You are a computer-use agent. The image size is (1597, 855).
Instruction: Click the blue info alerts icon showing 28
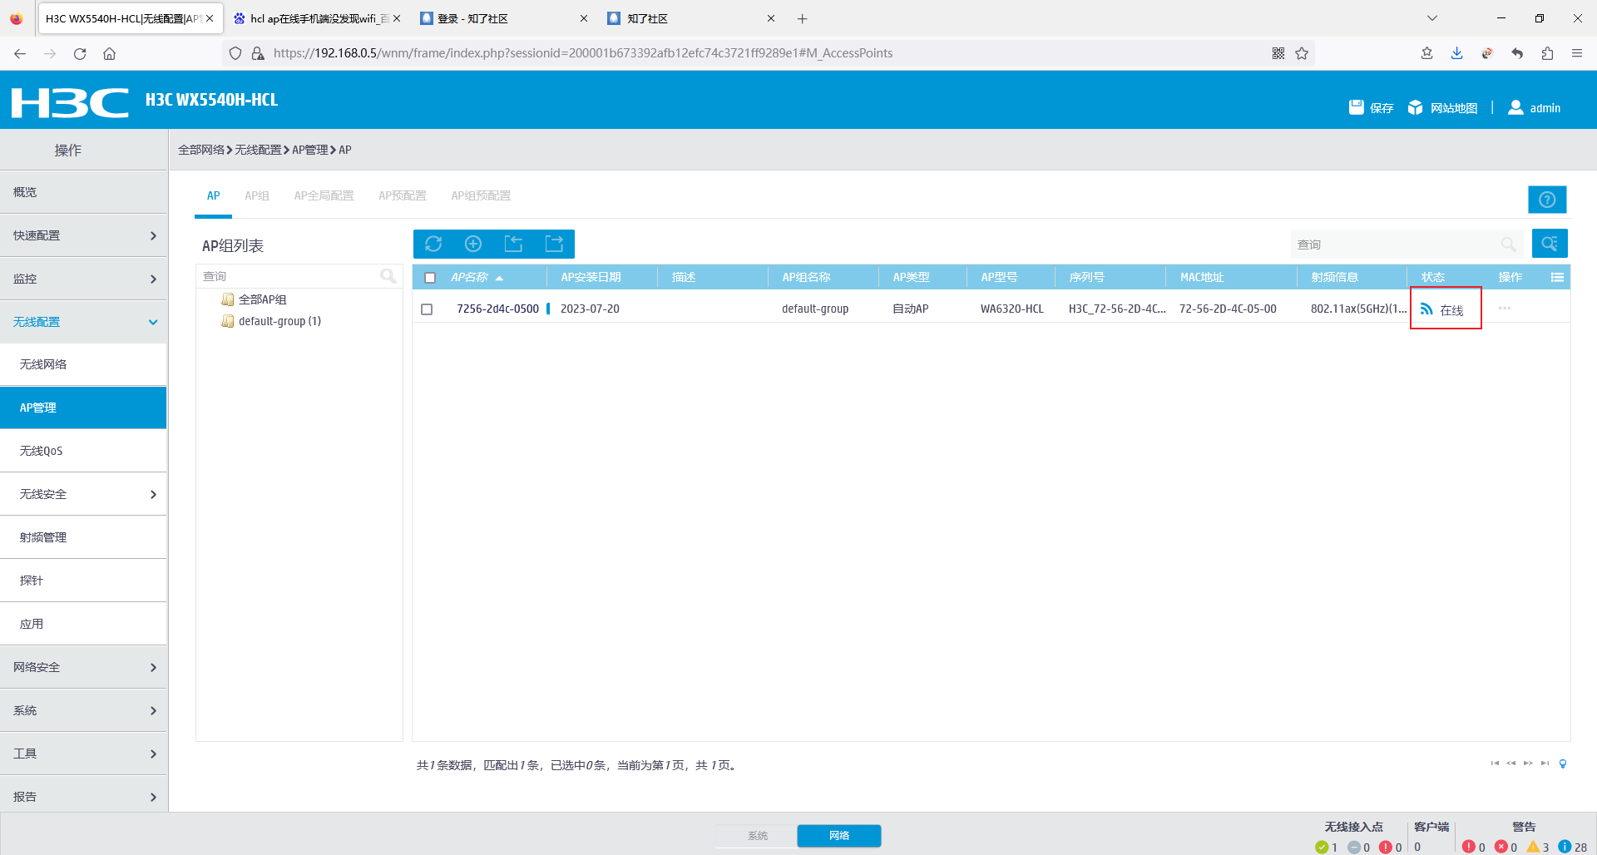tap(1565, 847)
